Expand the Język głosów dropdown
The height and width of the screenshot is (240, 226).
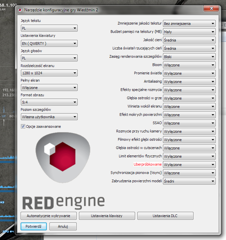click(x=49, y=58)
